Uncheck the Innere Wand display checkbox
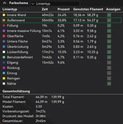This screenshot has height=124, width=123. [109, 15]
